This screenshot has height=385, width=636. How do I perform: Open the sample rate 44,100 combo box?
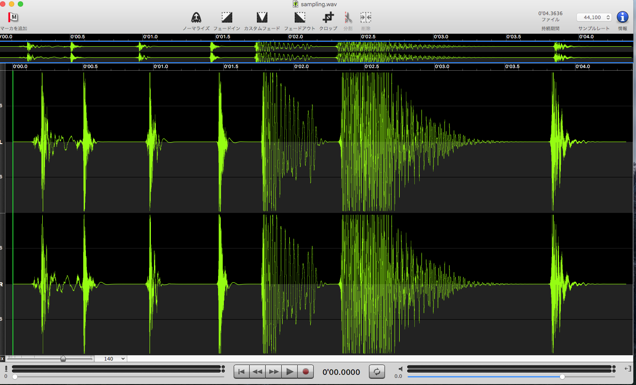pyautogui.click(x=594, y=17)
